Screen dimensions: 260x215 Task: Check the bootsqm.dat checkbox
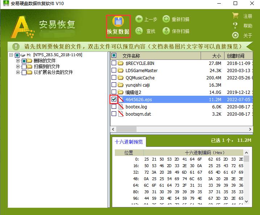(114, 114)
